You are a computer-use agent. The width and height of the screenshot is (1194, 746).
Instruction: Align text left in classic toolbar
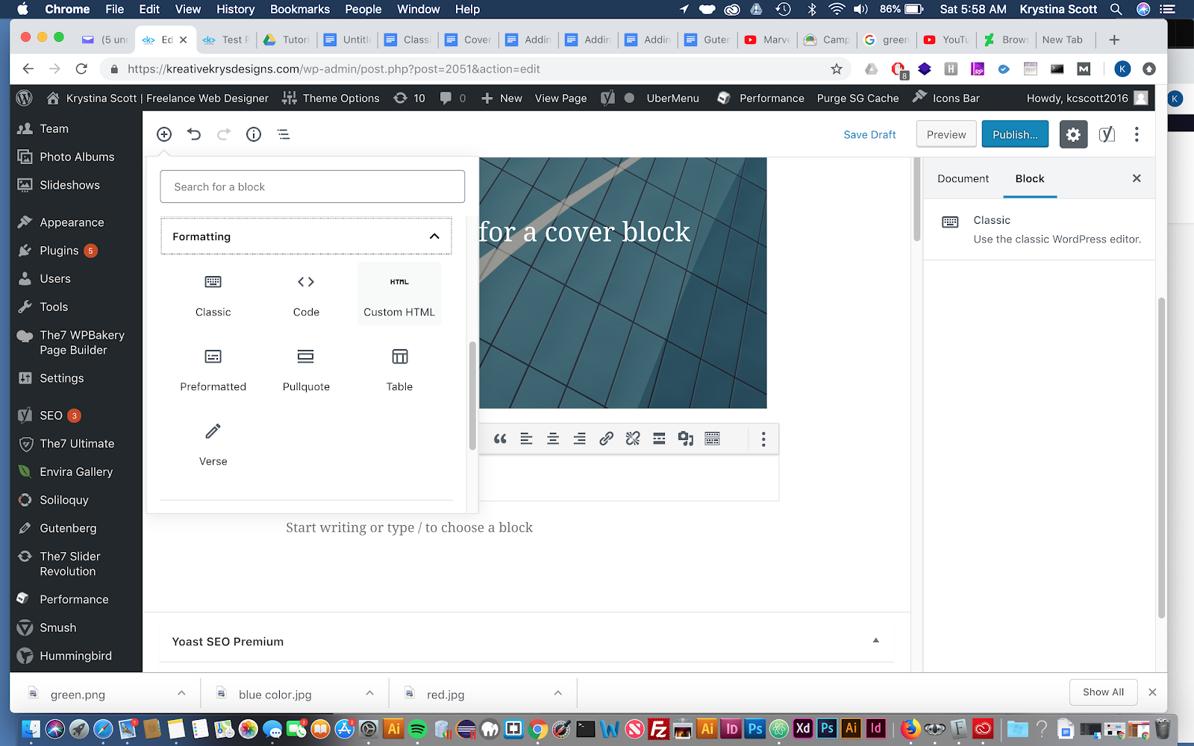(x=526, y=439)
